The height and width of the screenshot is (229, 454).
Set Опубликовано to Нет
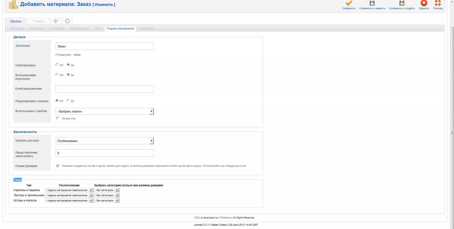coord(57,65)
